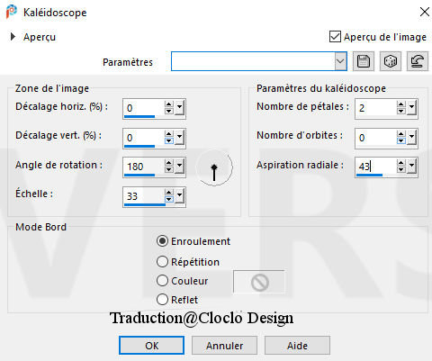Click the save preset floppy disk icon
The height and width of the screenshot is (361, 432).
click(x=364, y=61)
